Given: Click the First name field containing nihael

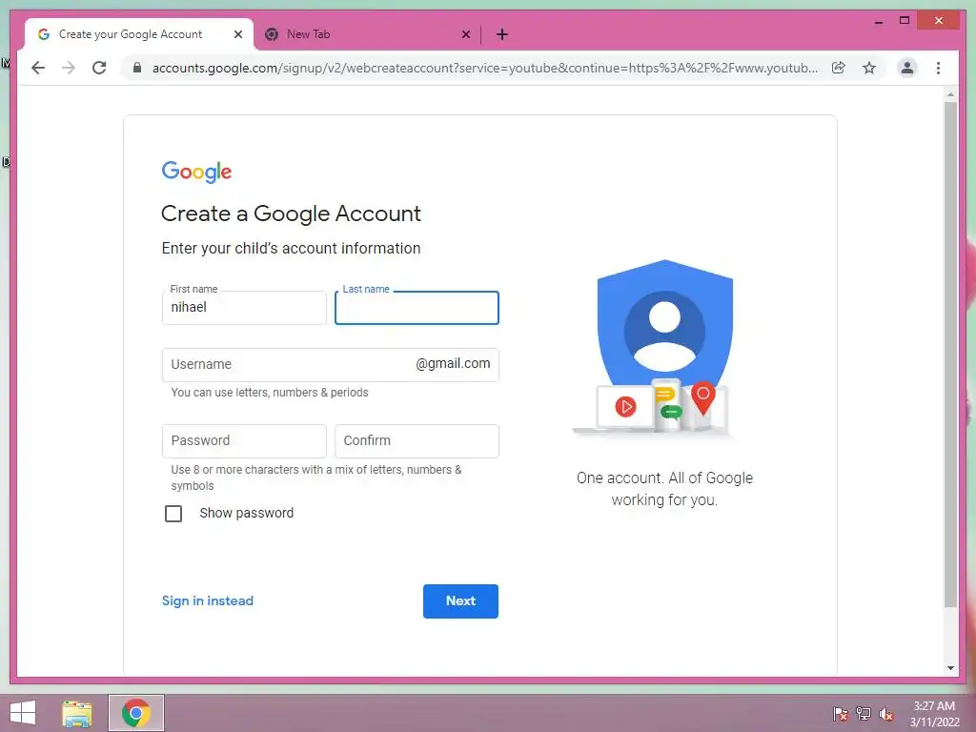Looking at the screenshot, I should (244, 308).
